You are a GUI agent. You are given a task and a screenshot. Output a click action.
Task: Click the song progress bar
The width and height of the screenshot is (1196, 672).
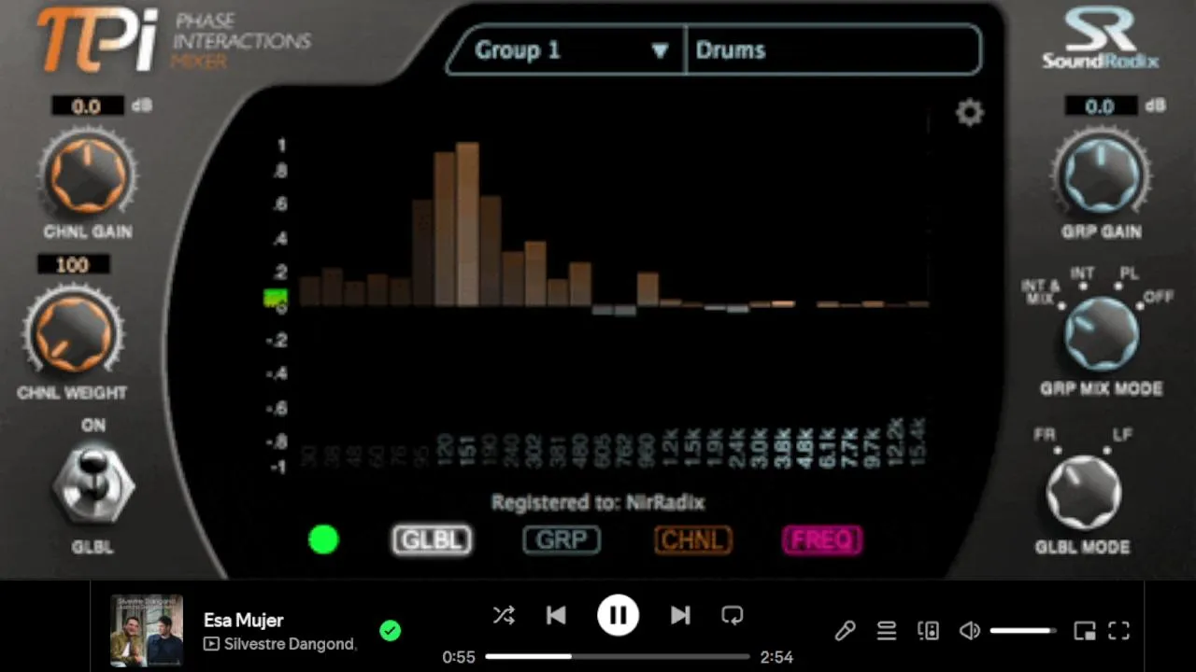click(x=618, y=657)
